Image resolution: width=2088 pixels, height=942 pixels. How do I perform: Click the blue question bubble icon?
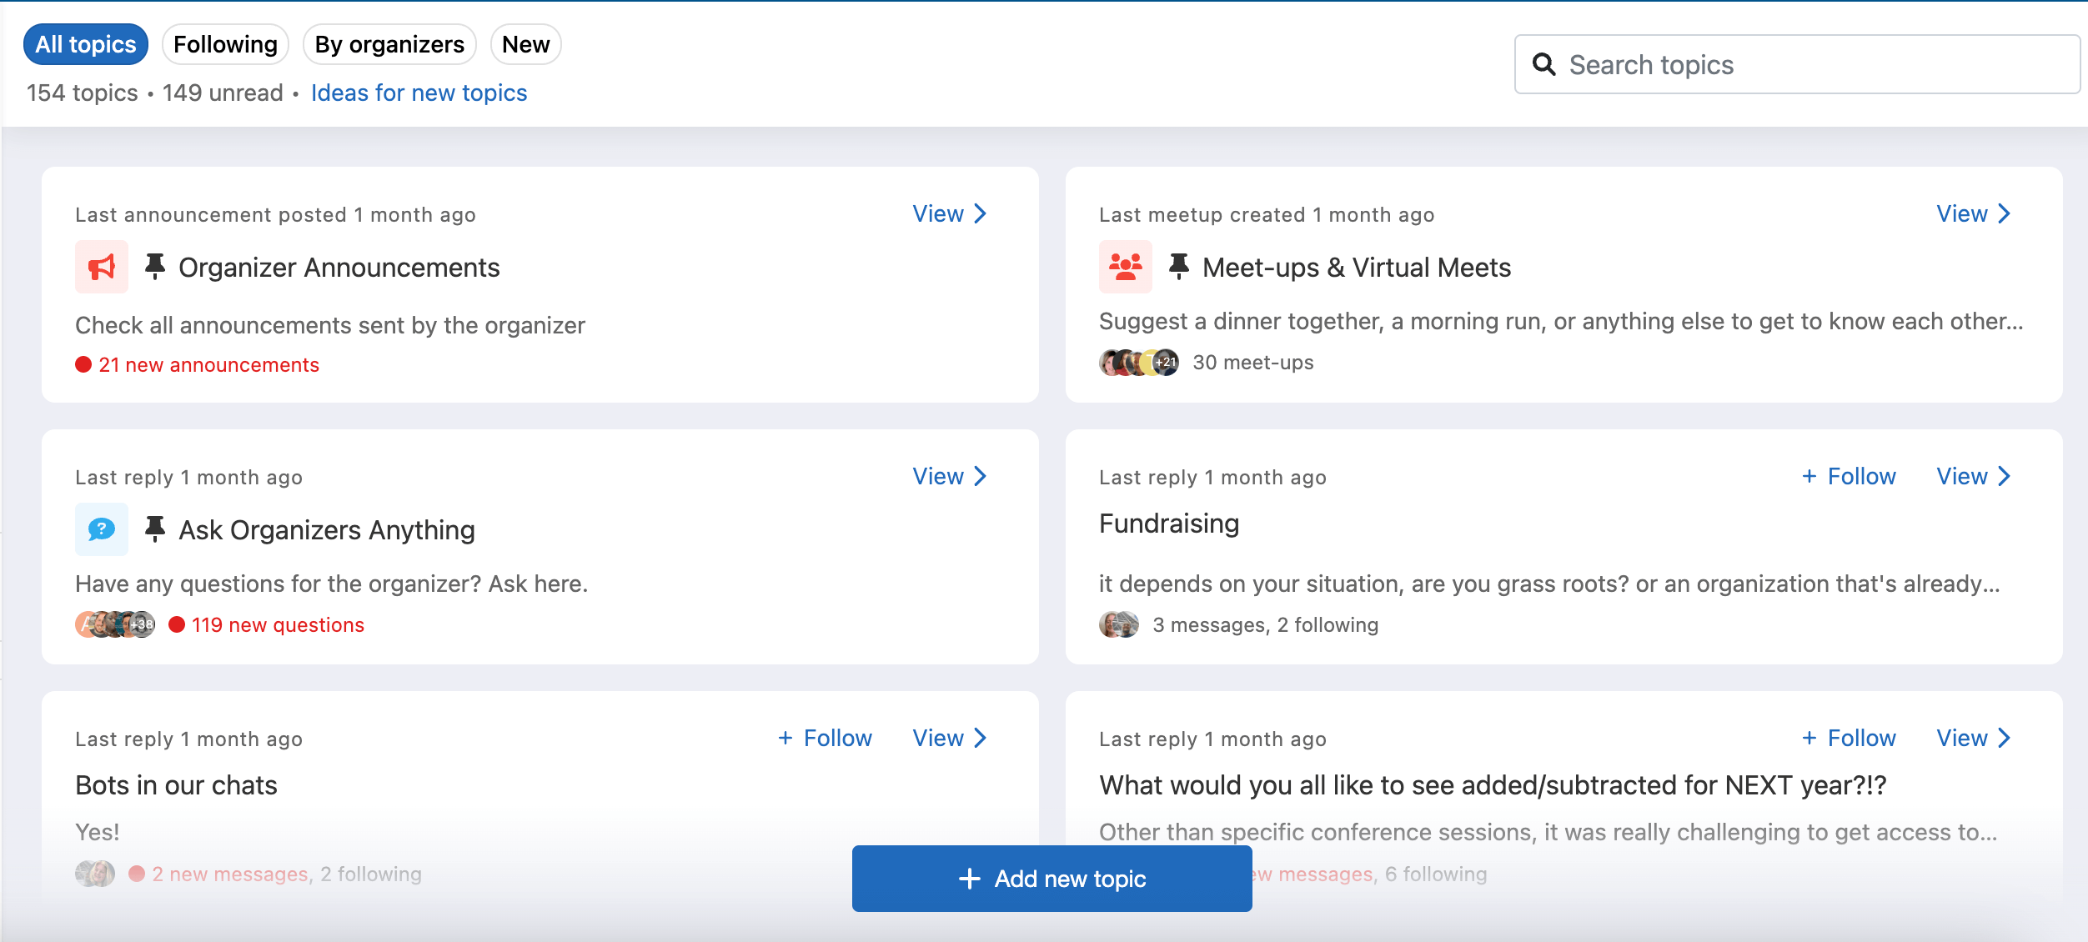(x=102, y=529)
